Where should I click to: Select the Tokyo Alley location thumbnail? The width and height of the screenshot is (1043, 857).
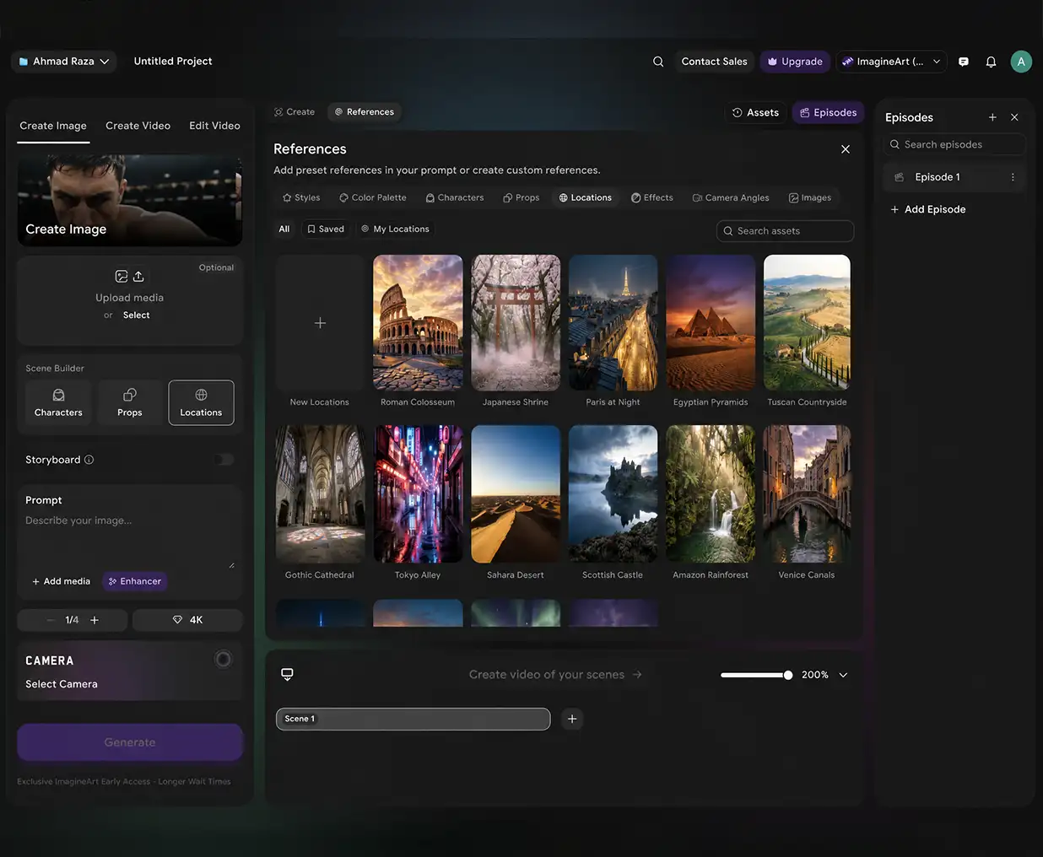coord(418,493)
